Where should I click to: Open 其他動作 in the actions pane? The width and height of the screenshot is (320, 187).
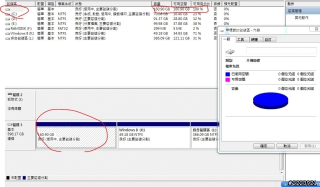coord(301,18)
